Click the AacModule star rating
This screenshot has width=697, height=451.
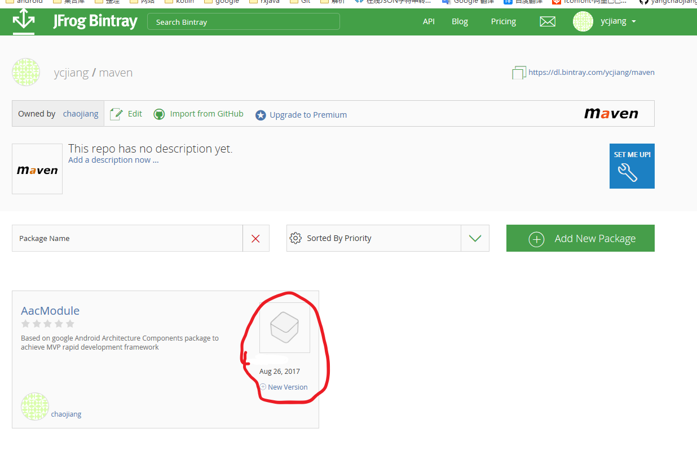[x=48, y=324]
